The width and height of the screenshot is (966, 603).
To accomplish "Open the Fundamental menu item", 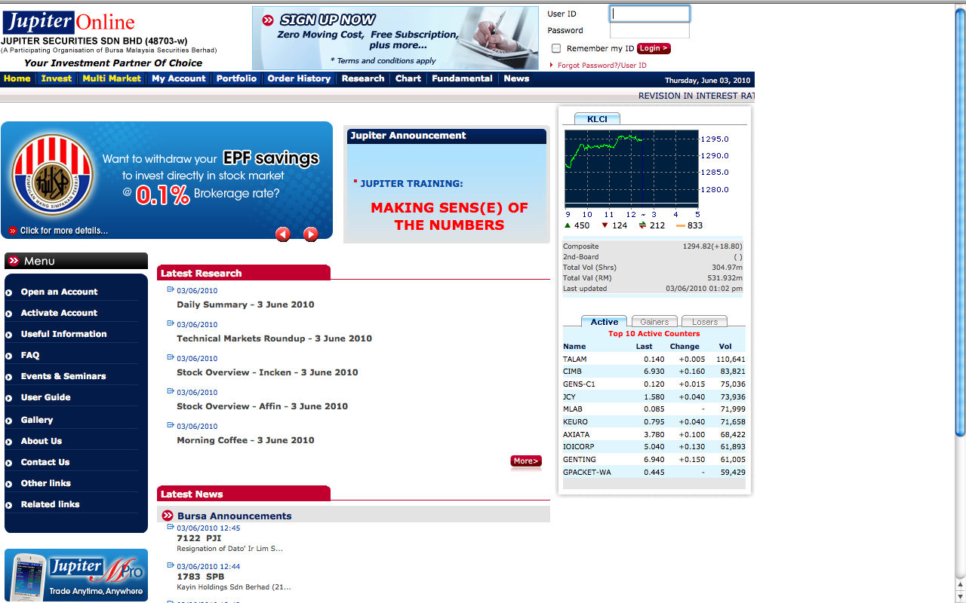I will (463, 78).
